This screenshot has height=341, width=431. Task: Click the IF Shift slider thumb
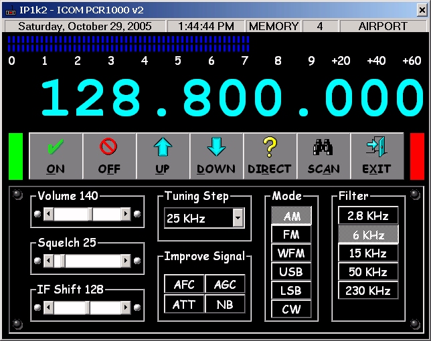tap(88, 308)
